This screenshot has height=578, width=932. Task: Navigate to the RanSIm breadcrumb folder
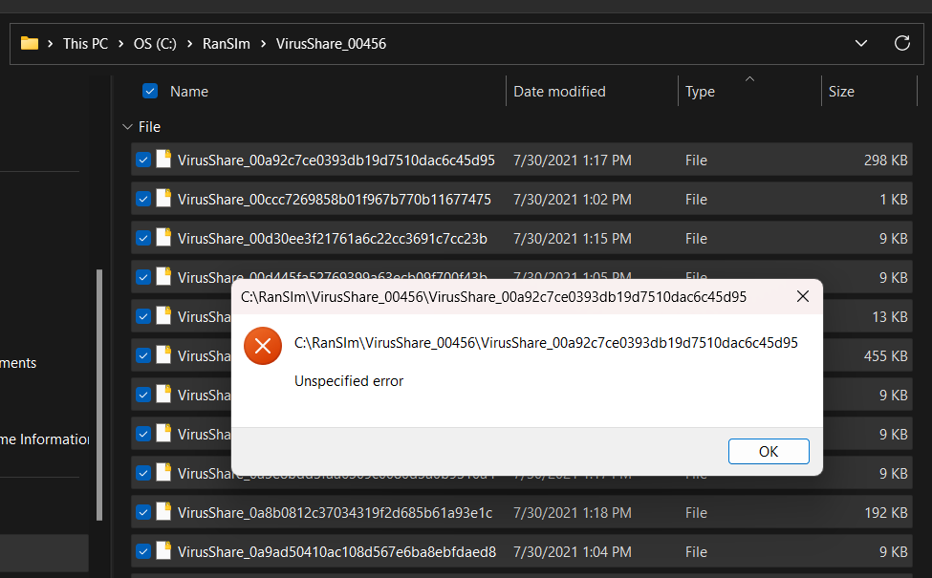[227, 44]
